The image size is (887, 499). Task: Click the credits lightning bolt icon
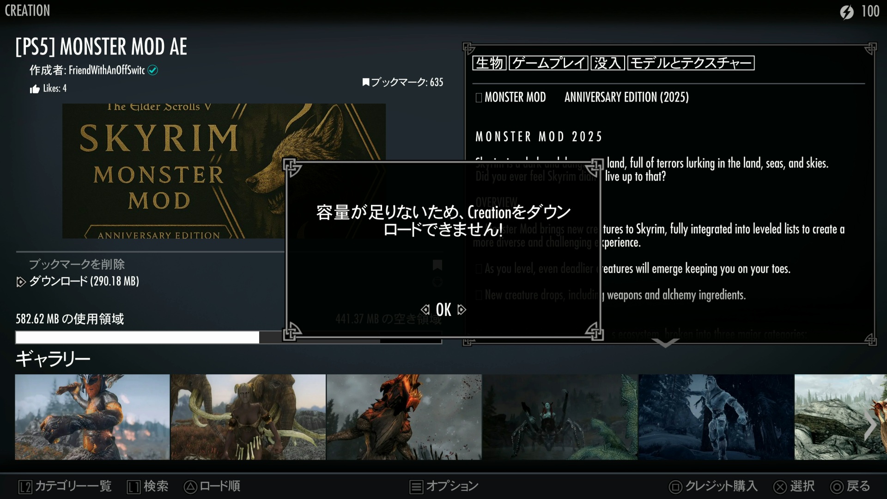[x=847, y=12]
